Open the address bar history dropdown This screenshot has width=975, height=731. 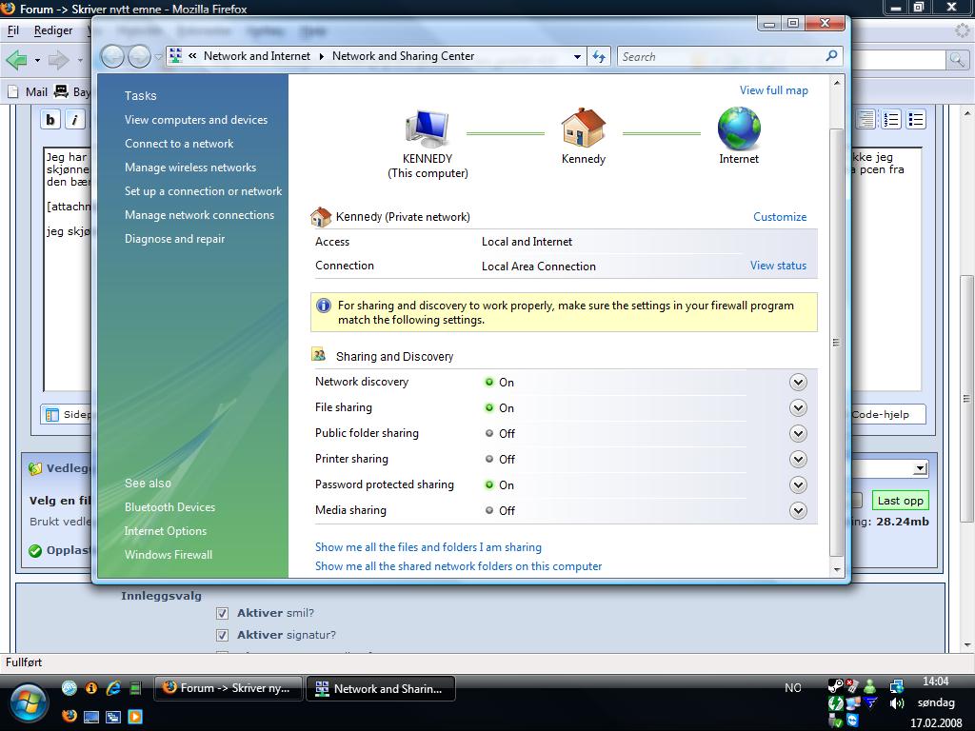[x=577, y=56]
